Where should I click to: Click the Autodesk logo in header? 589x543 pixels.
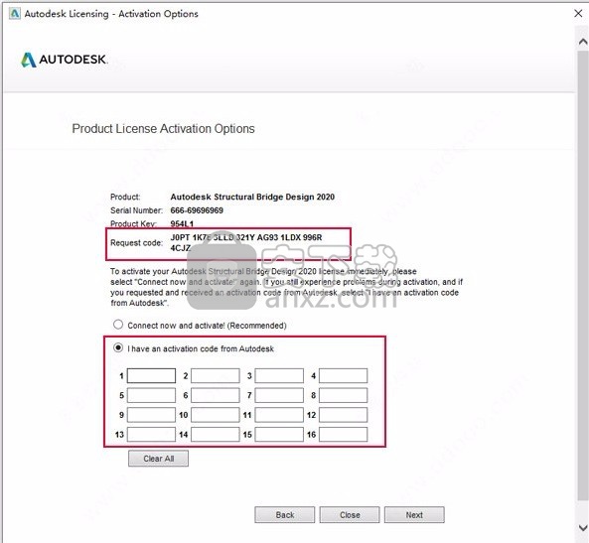(x=65, y=60)
